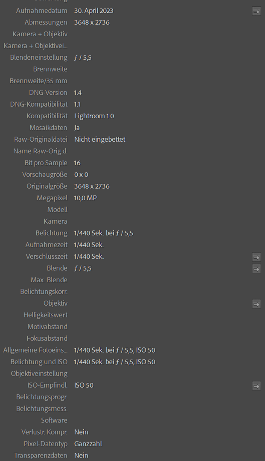Click the Originalgröße value 3648 x 2736

pyautogui.click(x=92, y=187)
